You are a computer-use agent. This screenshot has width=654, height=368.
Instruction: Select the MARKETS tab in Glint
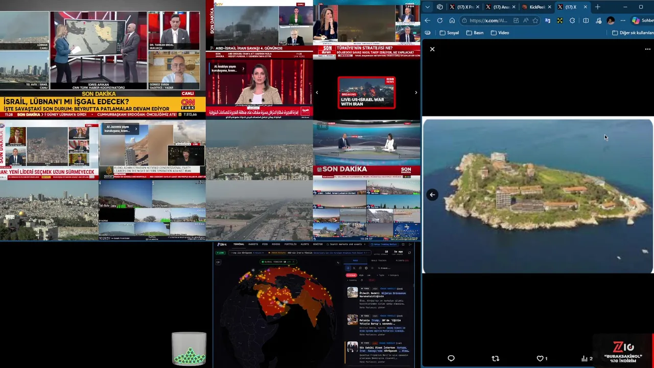tap(253, 244)
